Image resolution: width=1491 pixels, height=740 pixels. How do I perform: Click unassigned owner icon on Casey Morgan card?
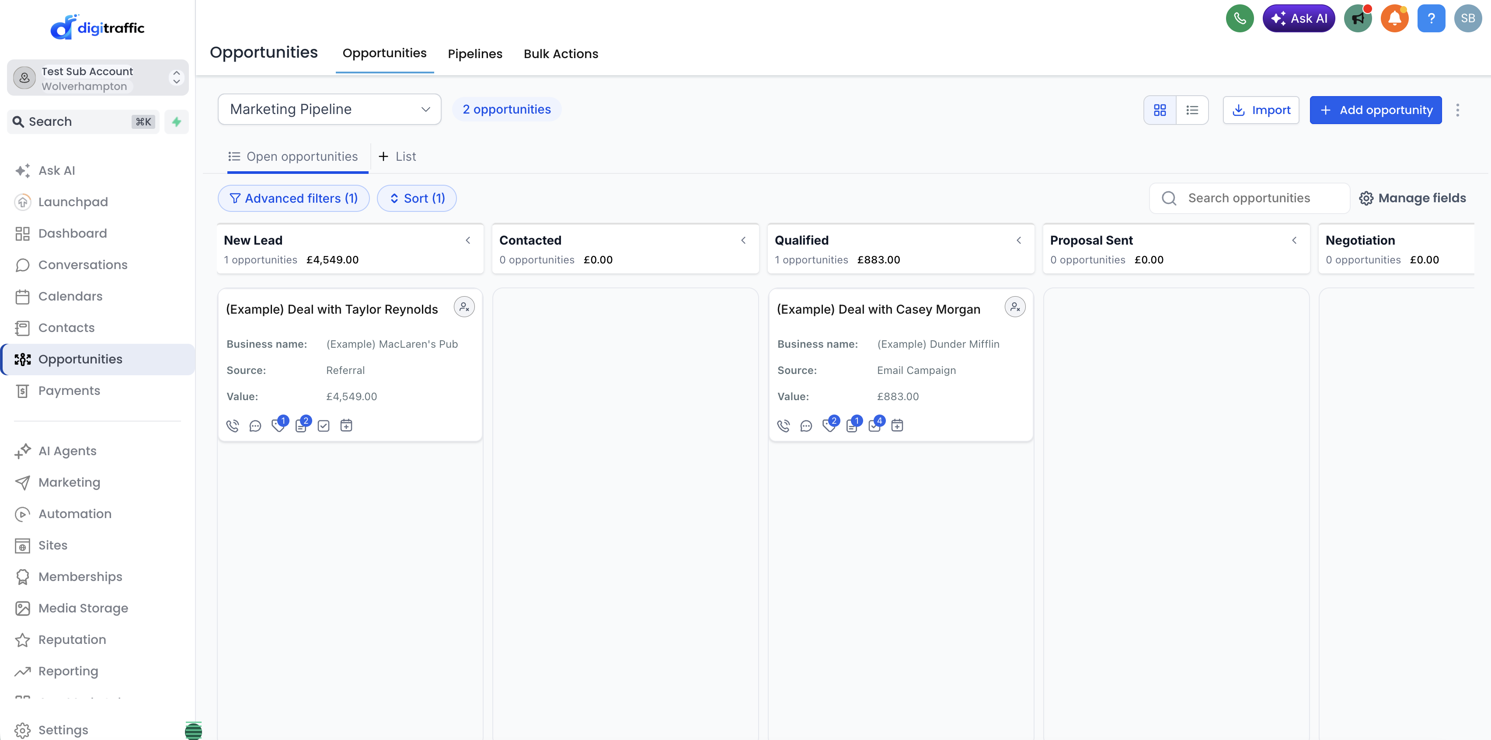[1015, 307]
